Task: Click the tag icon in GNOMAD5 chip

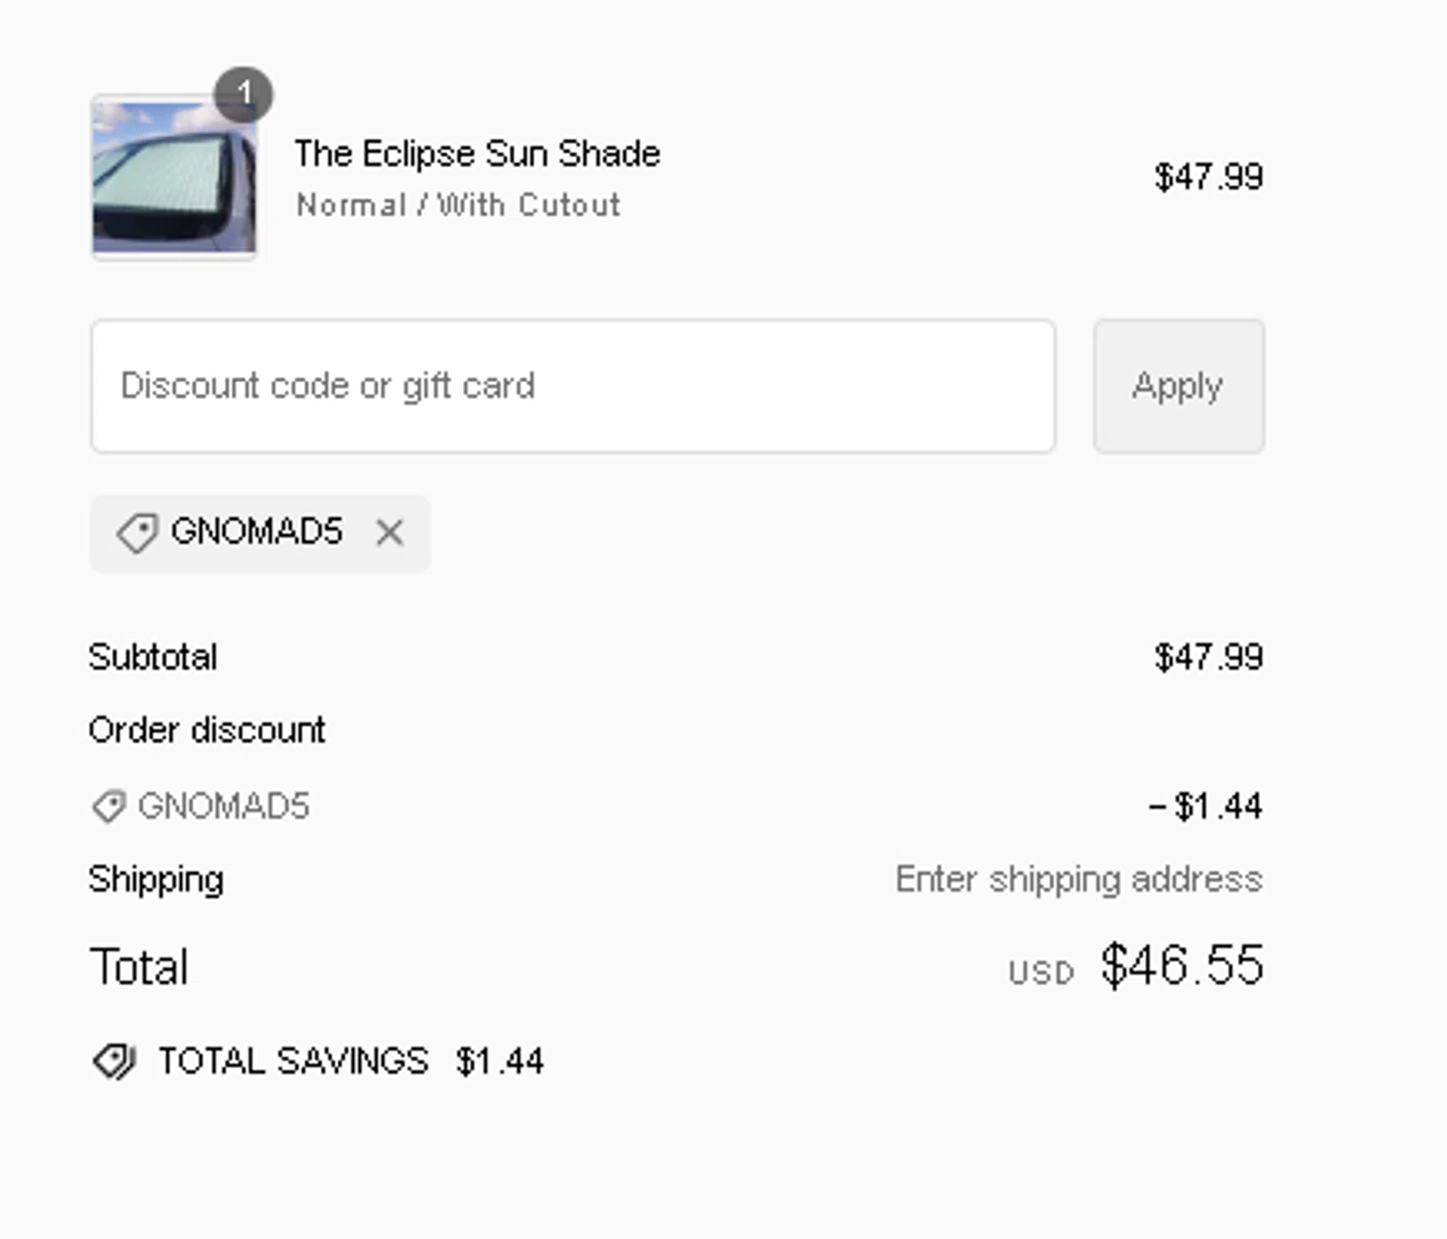Action: (x=137, y=533)
